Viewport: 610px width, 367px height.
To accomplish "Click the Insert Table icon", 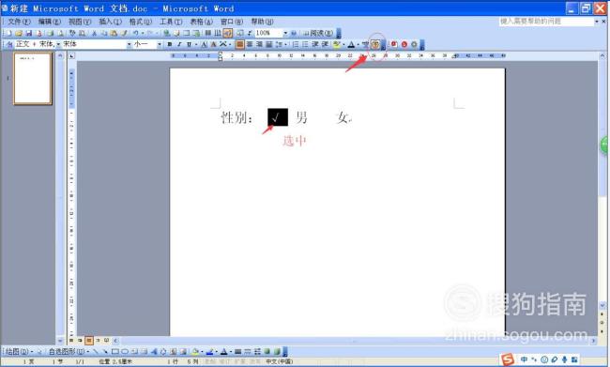I will click(x=187, y=33).
